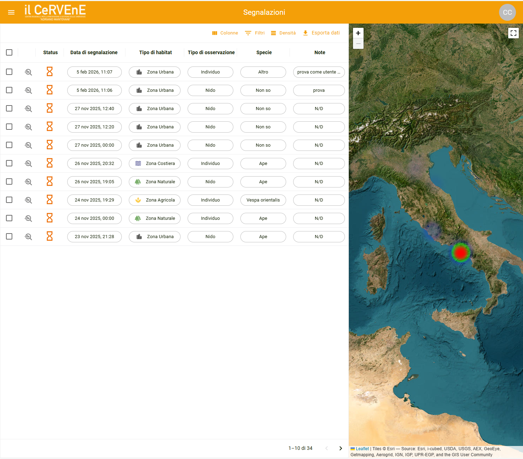
Task: Click the Zona Costiera waves icon
Action: [x=137, y=163]
